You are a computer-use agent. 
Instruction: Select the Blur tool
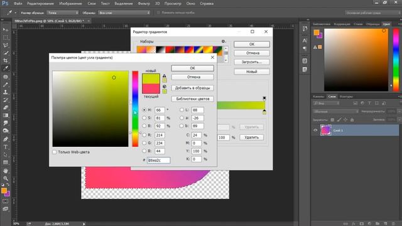tap(6, 123)
